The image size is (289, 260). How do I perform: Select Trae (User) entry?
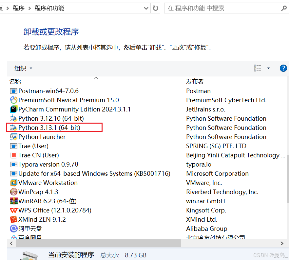tap(33, 146)
